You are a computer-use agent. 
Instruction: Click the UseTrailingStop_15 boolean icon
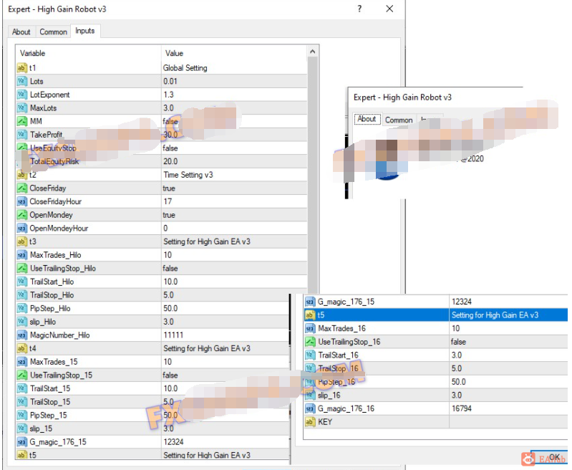pyautogui.click(x=22, y=375)
